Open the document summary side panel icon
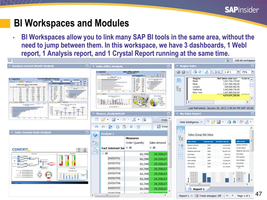 180,130
